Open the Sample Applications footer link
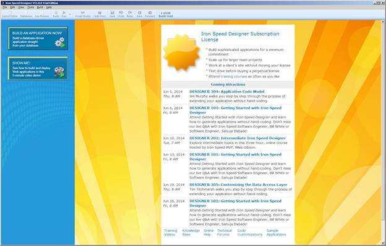Viewport: 386px width, 246px height. coord(276,232)
